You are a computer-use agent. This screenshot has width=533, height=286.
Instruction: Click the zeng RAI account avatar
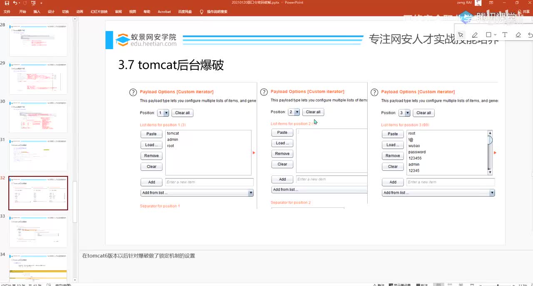tap(479, 3)
